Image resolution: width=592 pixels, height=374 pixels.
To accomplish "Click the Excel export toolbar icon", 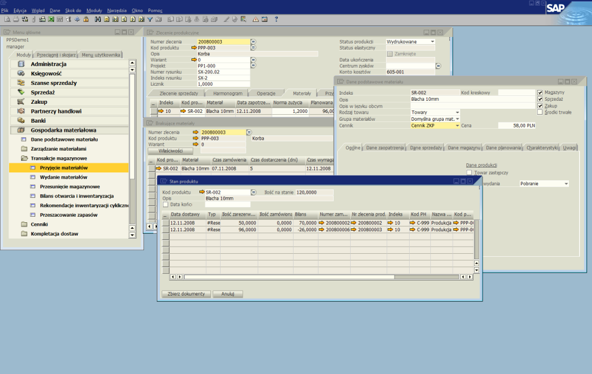I will 51,19.
